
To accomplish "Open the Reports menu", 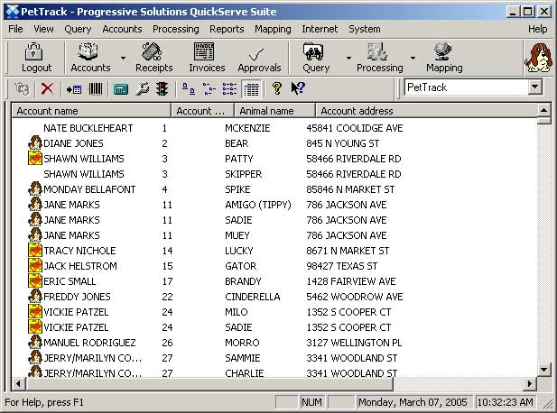I will [x=227, y=29].
